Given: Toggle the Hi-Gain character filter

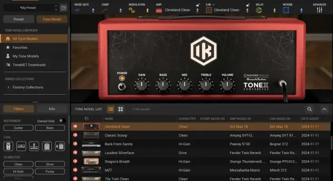Looking at the screenshot, I should click(18, 172).
